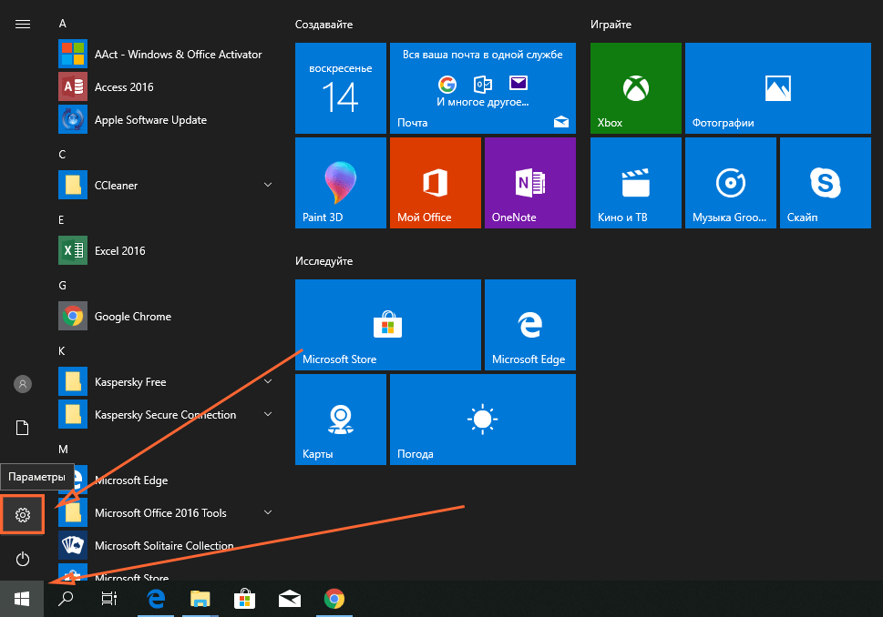The image size is (883, 617).
Task: Click the letter E group header
Action: tap(61, 220)
